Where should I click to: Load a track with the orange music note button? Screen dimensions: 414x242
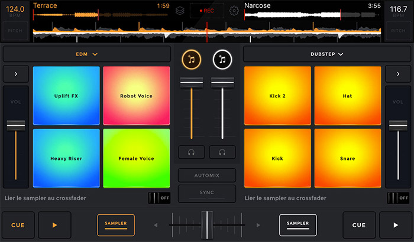(192, 60)
